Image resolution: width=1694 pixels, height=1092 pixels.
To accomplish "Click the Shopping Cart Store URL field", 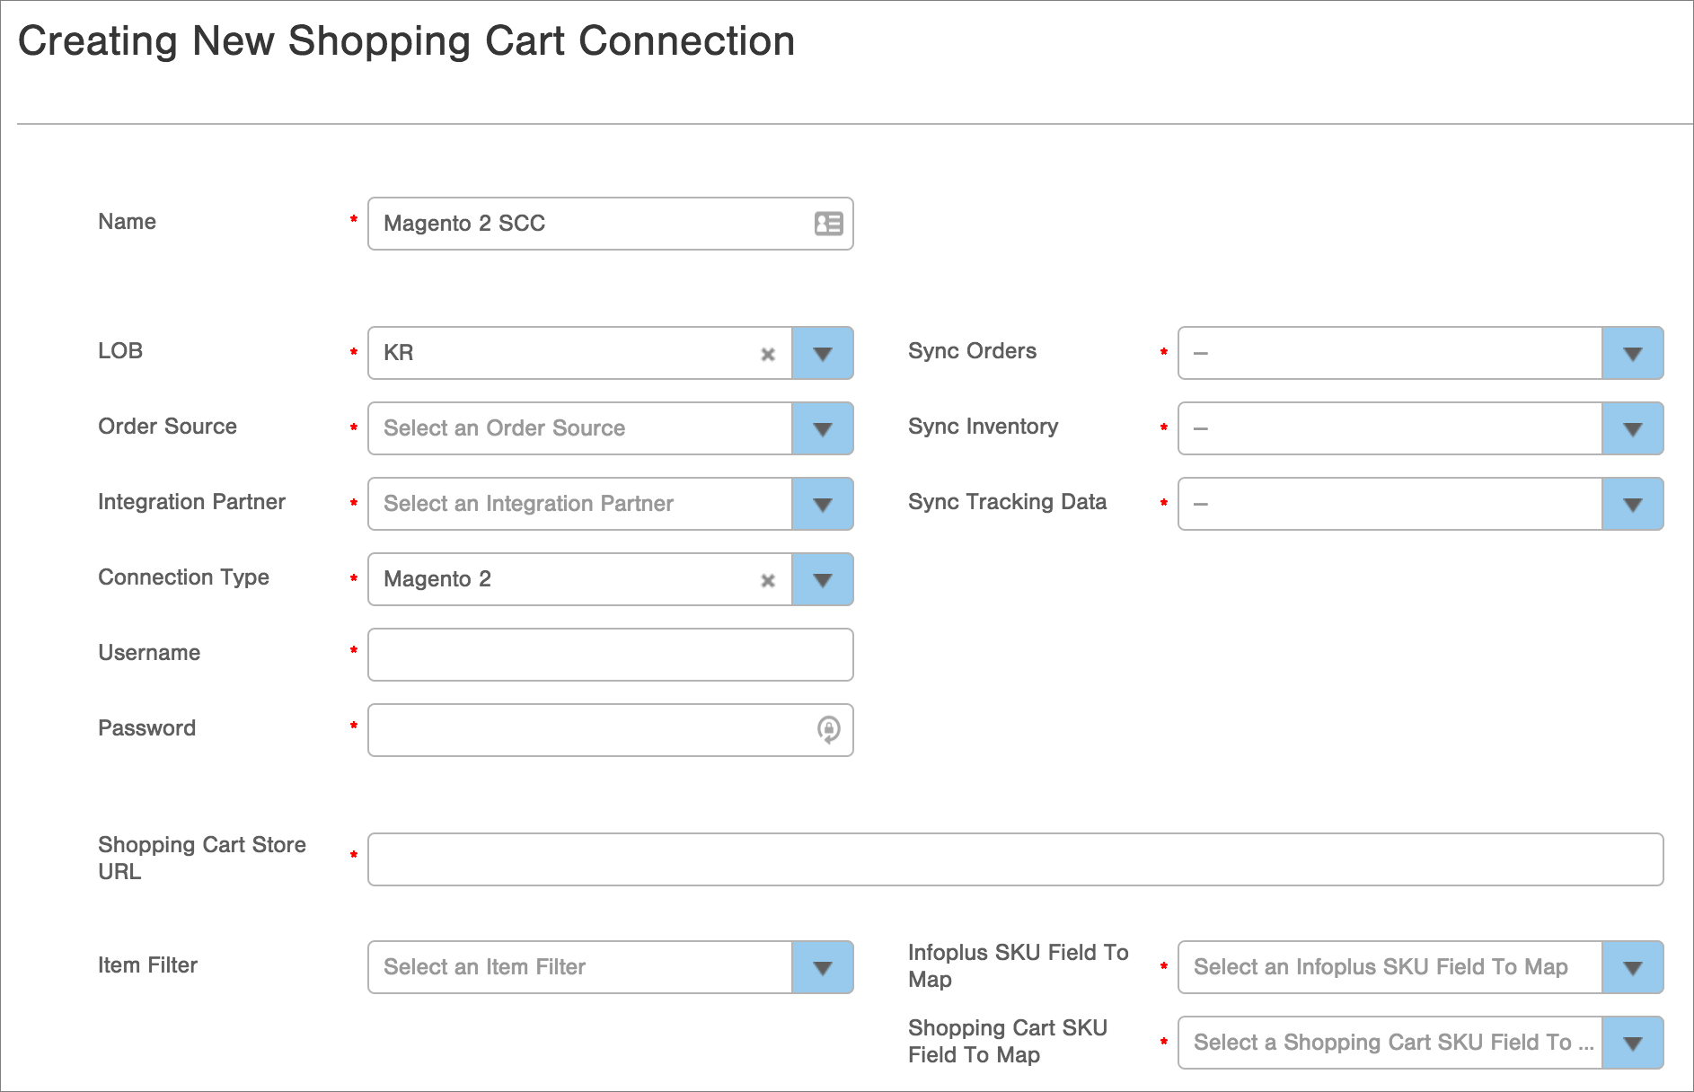I will point(1016,859).
